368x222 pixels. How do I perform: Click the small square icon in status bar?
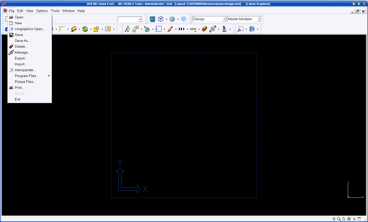(x=354, y=219)
